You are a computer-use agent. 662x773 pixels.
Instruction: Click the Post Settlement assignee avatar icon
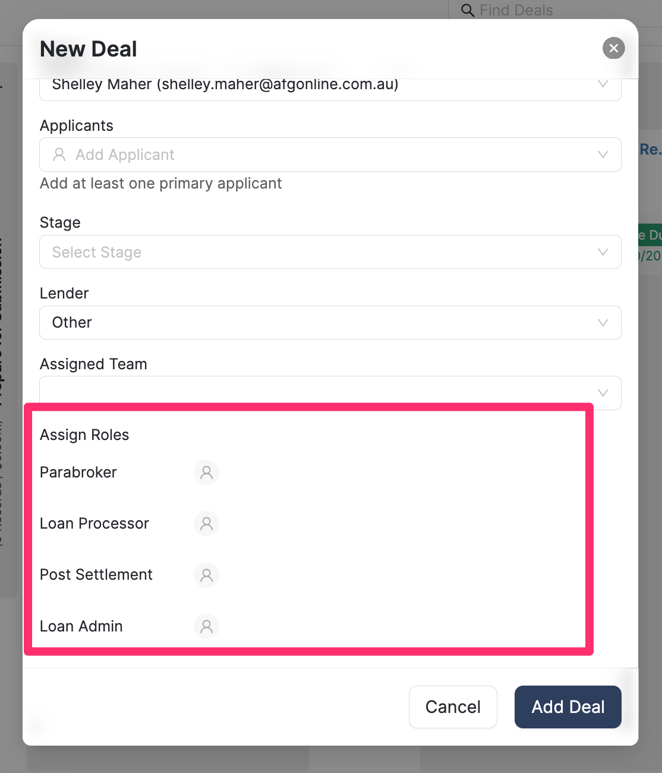tap(206, 575)
